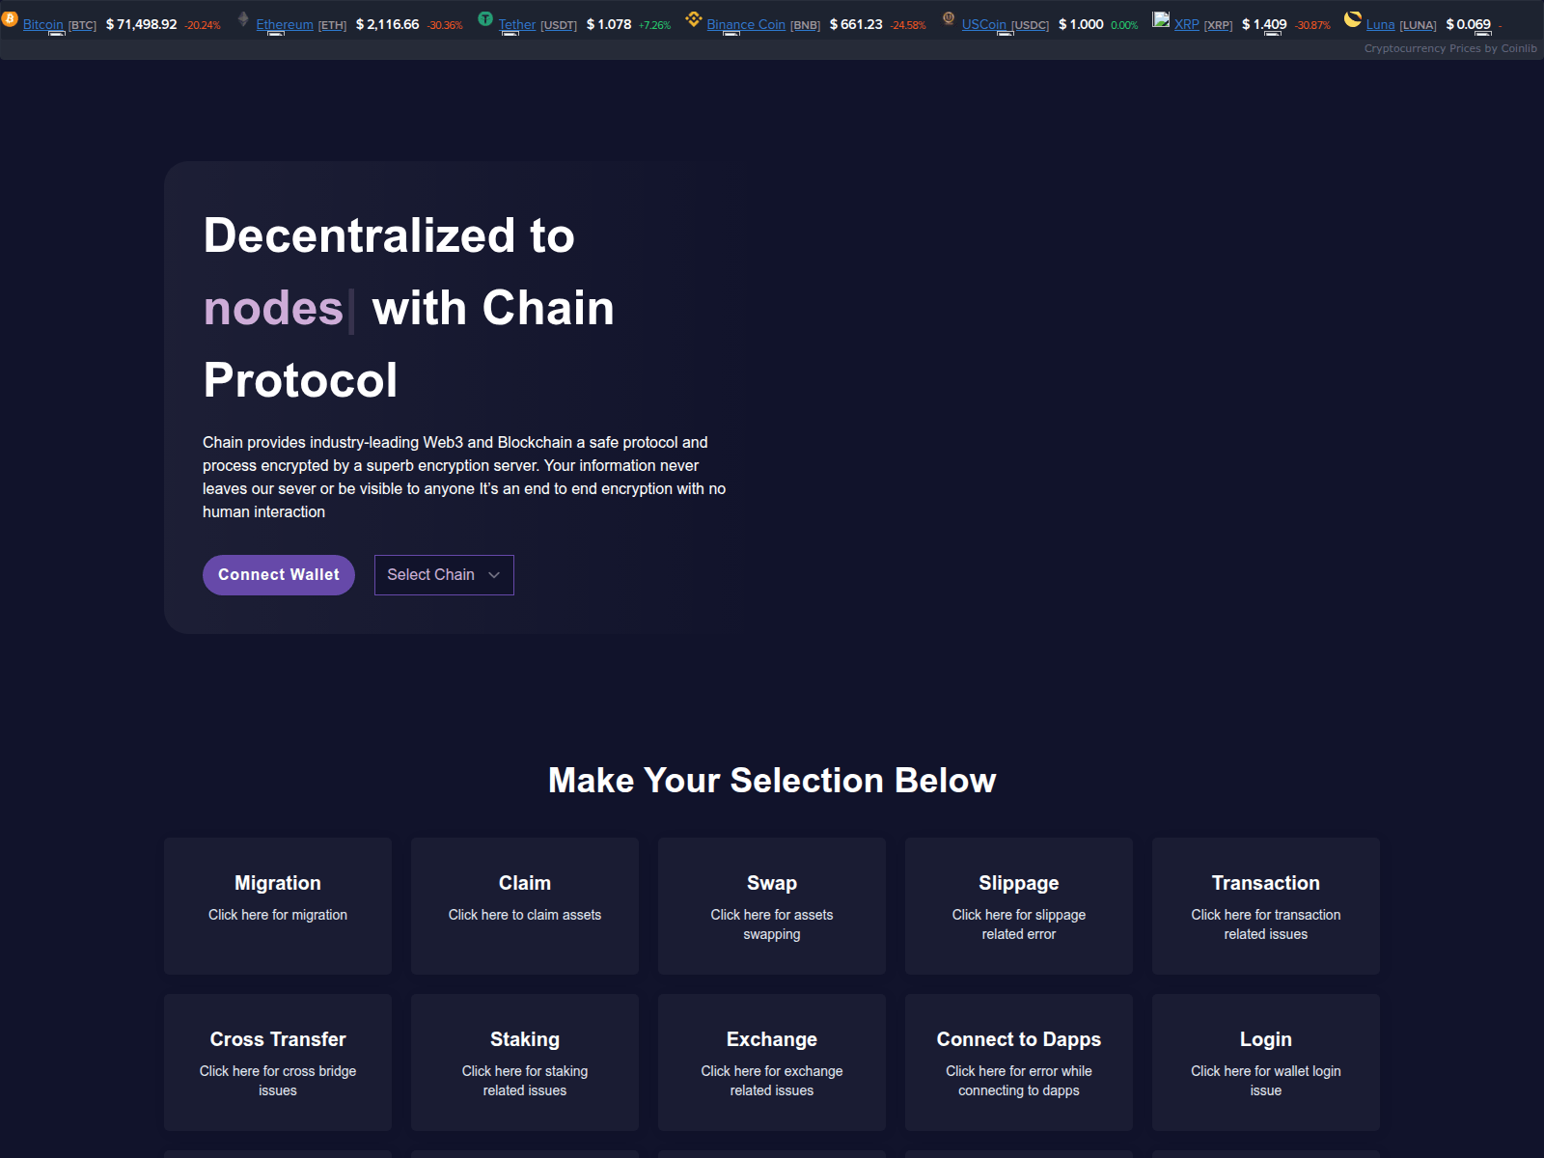Follow the Cryptocurrency Prices by Coinlib link
1544x1158 pixels.
[1449, 48]
